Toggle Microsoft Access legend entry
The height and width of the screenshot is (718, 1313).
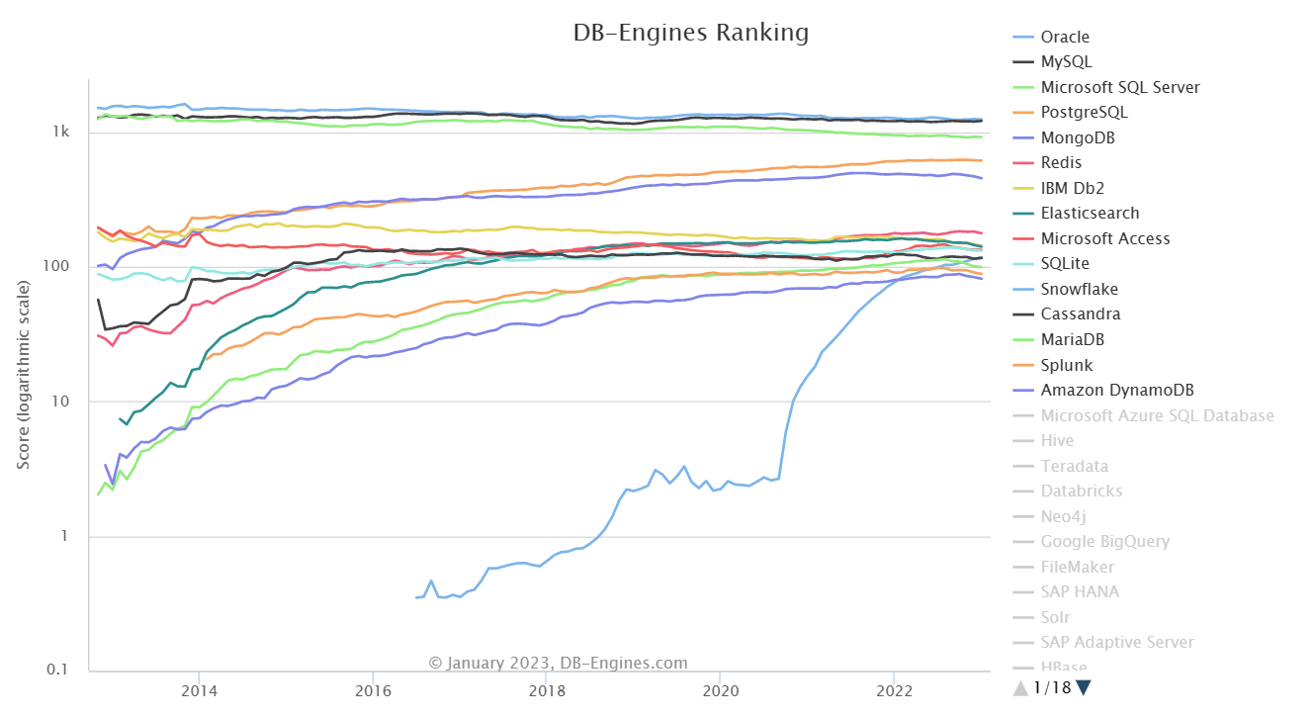tap(1093, 239)
